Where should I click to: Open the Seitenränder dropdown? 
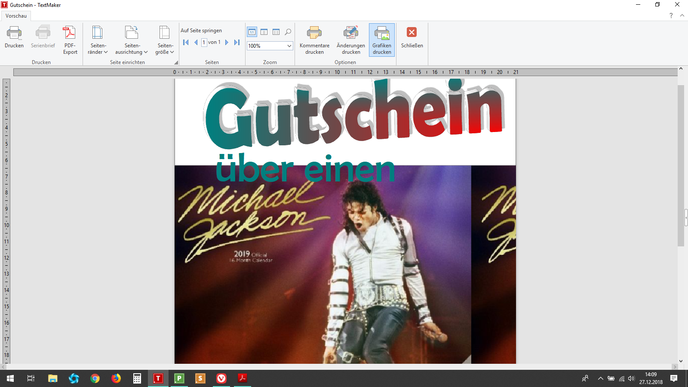[x=98, y=40]
